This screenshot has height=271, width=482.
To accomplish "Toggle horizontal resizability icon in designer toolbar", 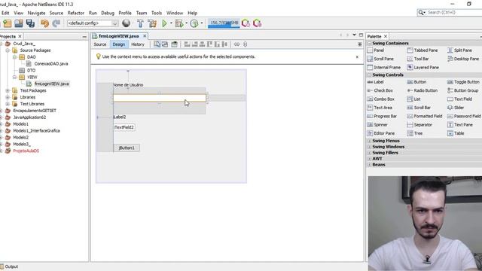I will (236, 44).
